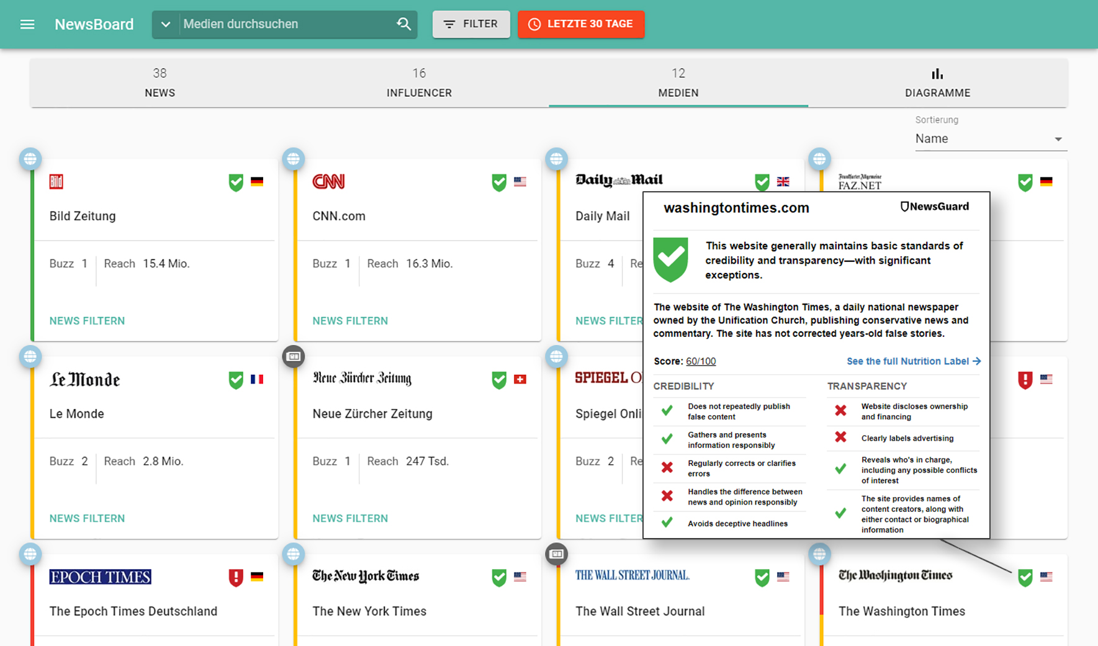This screenshot has width=1098, height=646.
Task: Click the German flag on Bild Zeitung card
Action: point(257,182)
